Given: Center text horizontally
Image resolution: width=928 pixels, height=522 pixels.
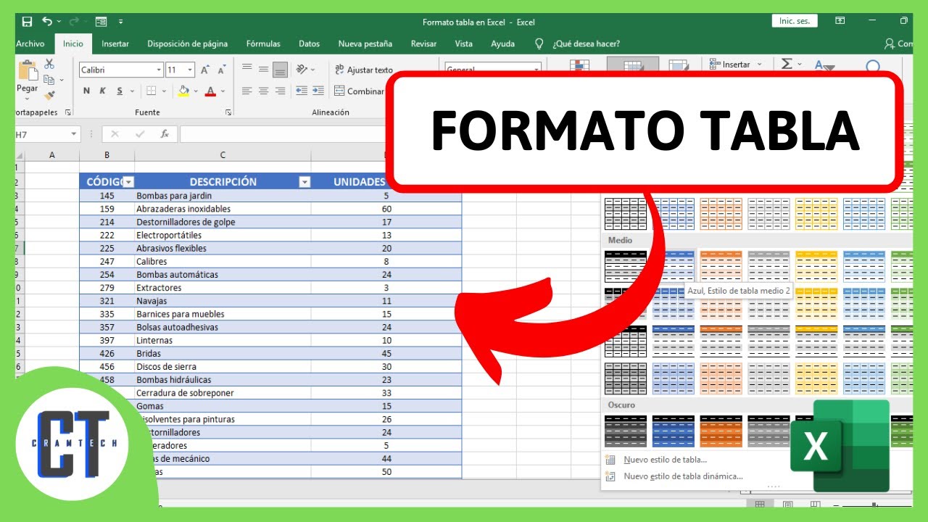Looking at the screenshot, I should (x=263, y=91).
